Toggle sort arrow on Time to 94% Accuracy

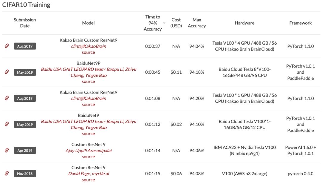[164, 23]
